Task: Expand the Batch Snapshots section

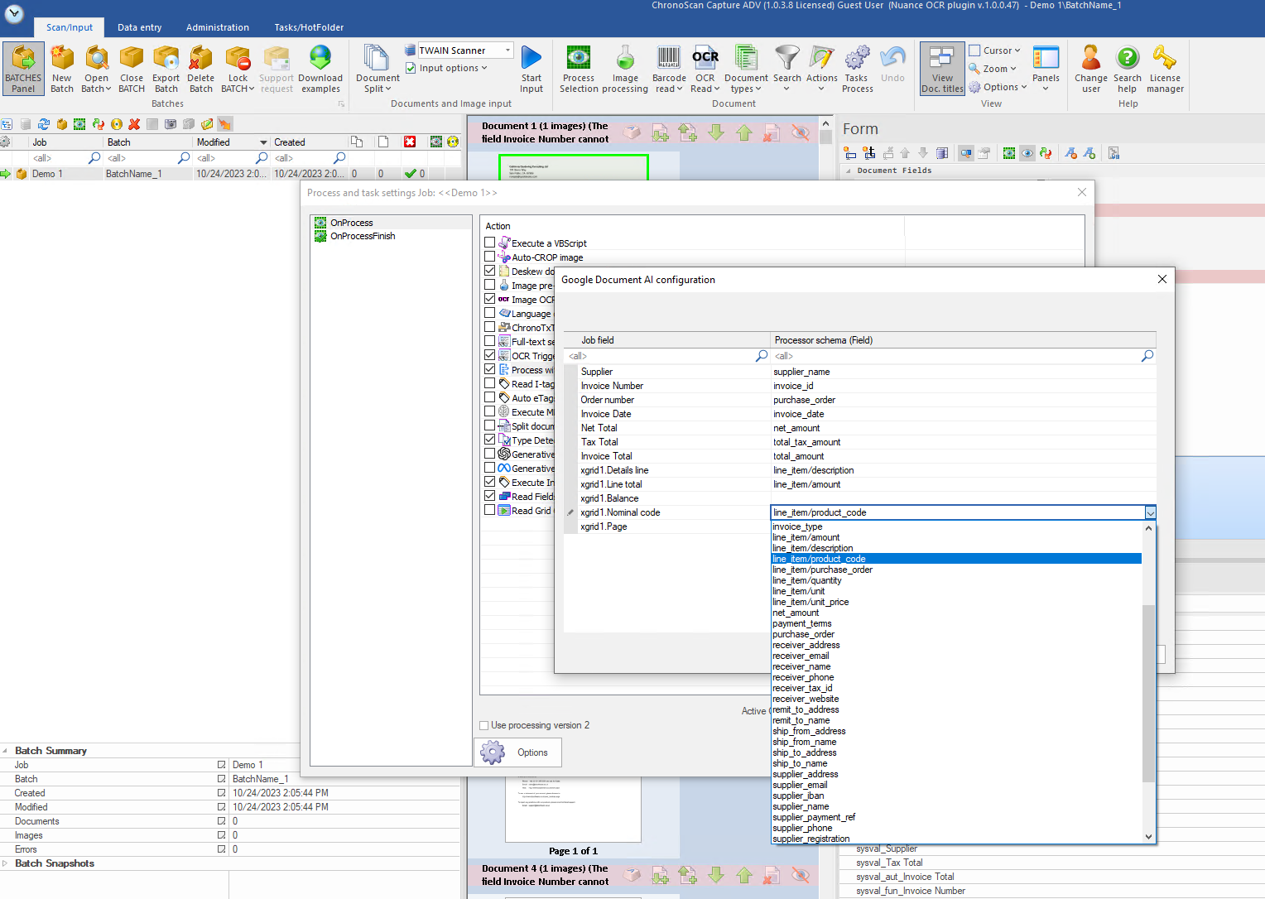Action: pos(6,863)
